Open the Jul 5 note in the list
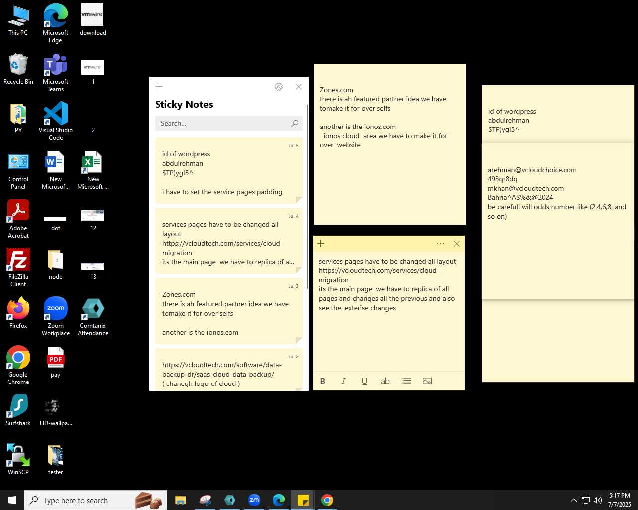 coord(229,171)
